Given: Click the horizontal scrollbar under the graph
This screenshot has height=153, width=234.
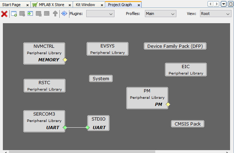Looking at the screenshot, I should 82,152.
